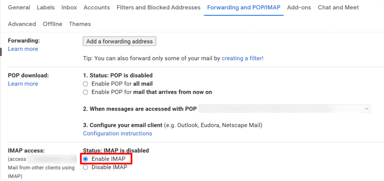This screenshot has height=181, width=384.
Task: Open the creating a filter link
Action: point(243,58)
